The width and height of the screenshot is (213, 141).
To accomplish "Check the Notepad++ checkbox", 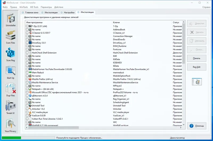I will [27, 89].
